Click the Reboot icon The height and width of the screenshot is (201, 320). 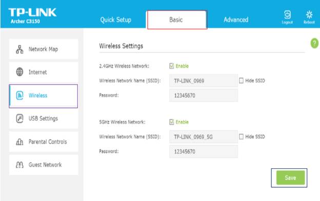[x=309, y=15]
